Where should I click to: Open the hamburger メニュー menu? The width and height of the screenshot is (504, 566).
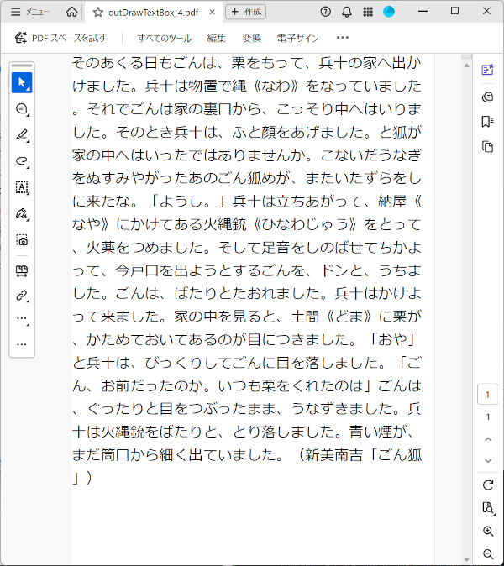coord(30,12)
